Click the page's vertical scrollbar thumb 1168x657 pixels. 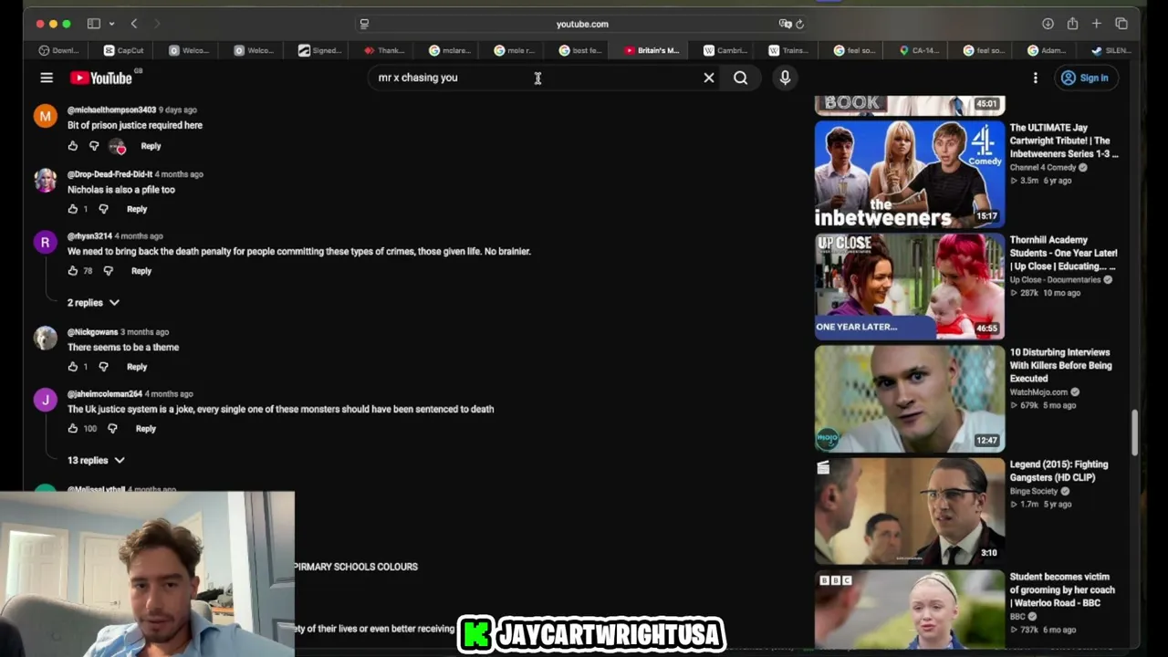point(1135,433)
